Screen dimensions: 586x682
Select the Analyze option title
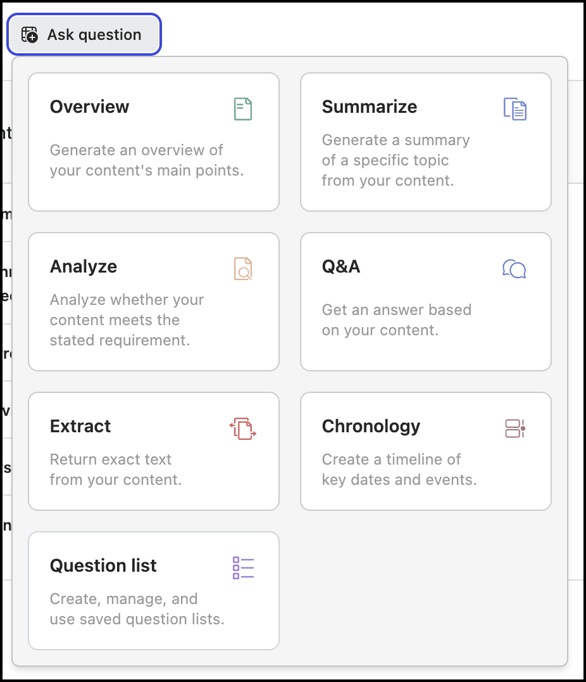coord(84,266)
